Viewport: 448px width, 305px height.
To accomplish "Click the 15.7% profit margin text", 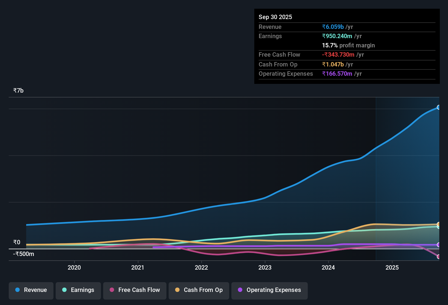I will (348, 45).
